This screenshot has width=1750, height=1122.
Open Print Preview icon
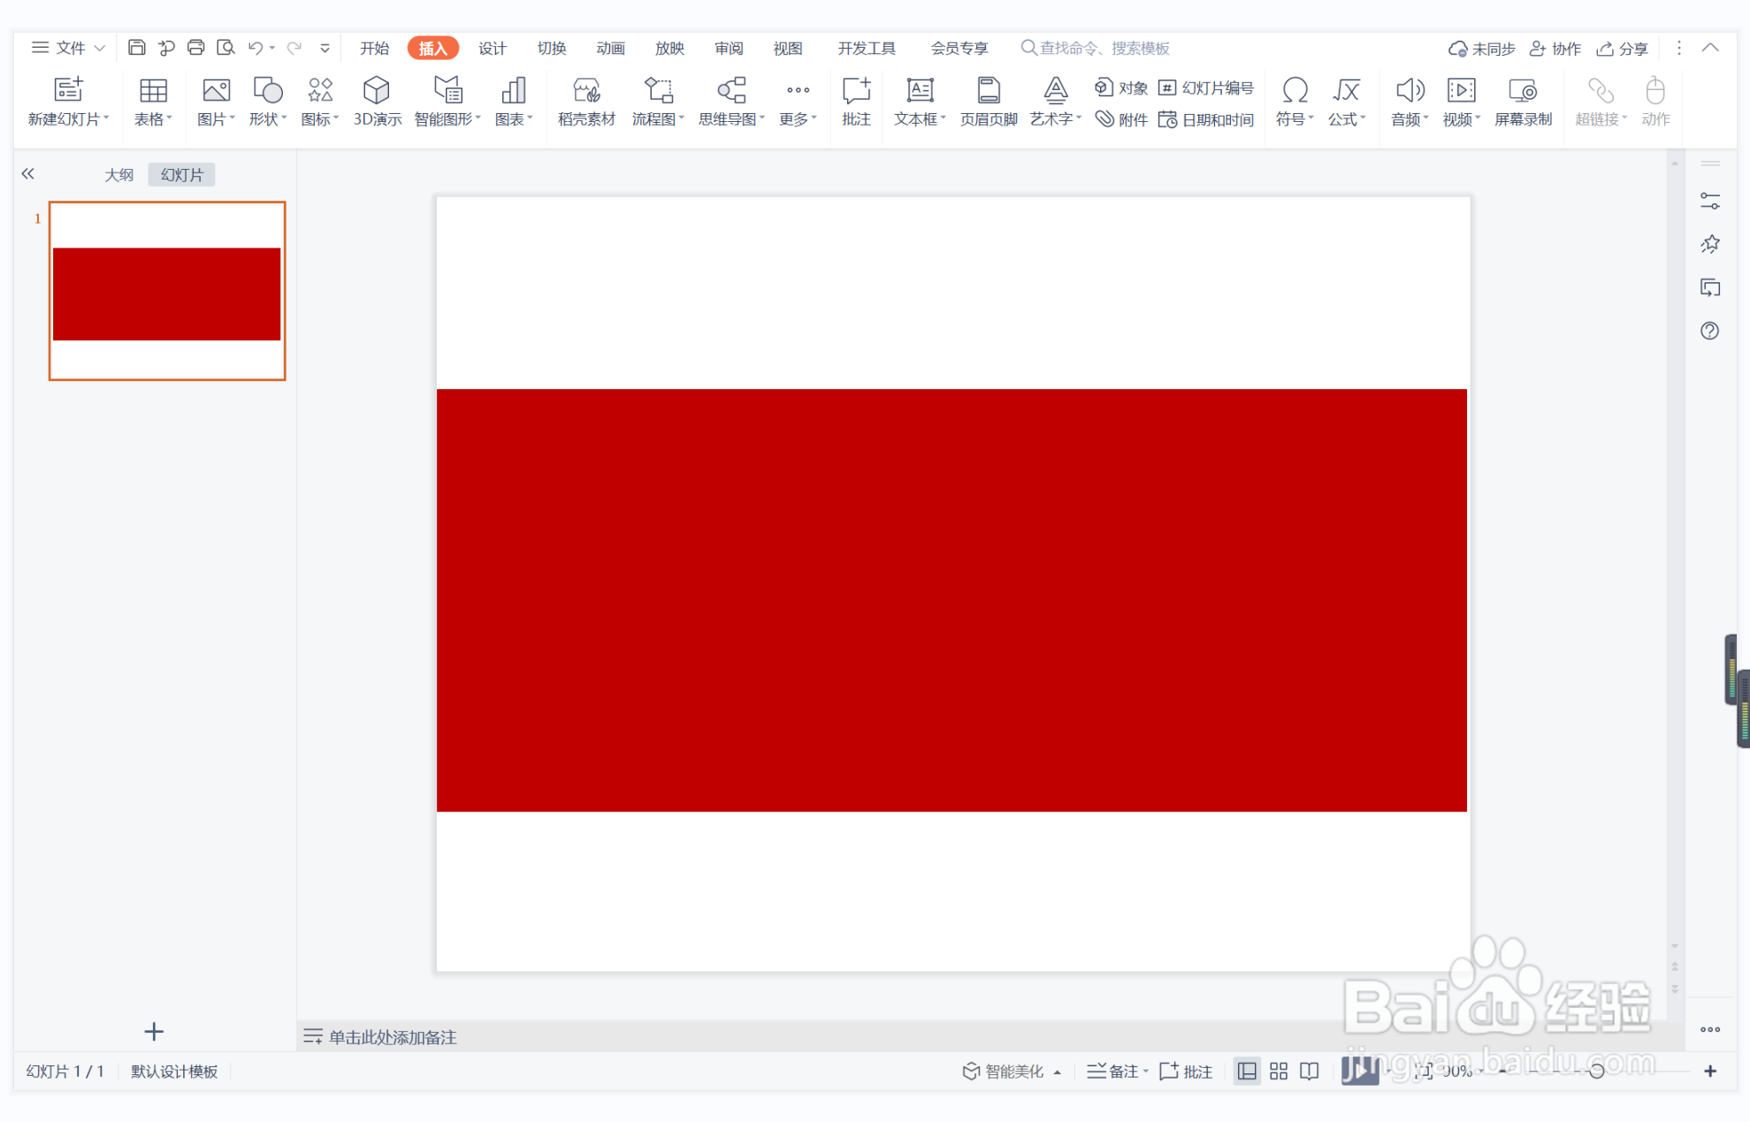coord(225,48)
